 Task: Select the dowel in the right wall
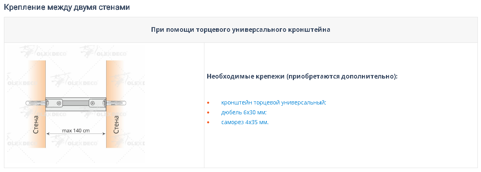(116, 103)
